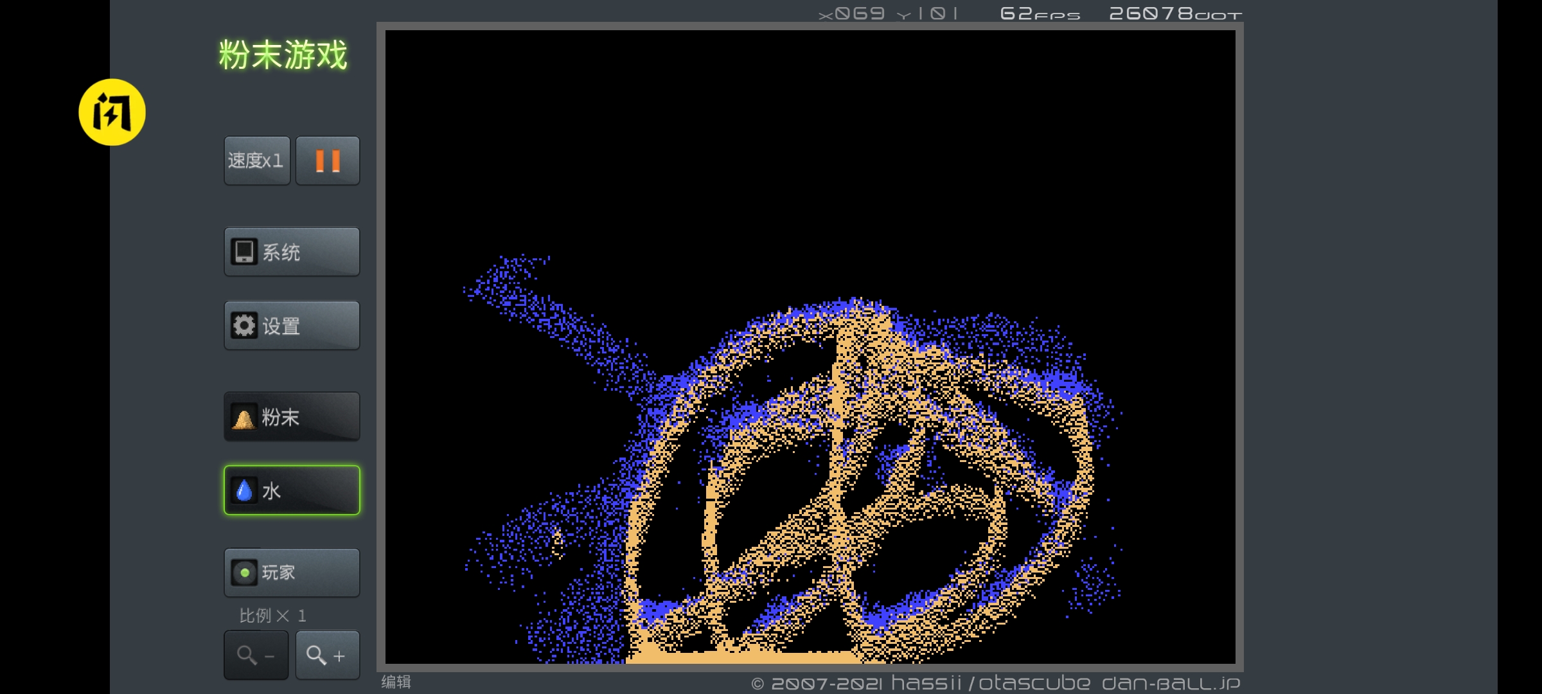Click the solid sand pile at the canvas bottom
Screen dimensions: 1542x694
(739, 657)
